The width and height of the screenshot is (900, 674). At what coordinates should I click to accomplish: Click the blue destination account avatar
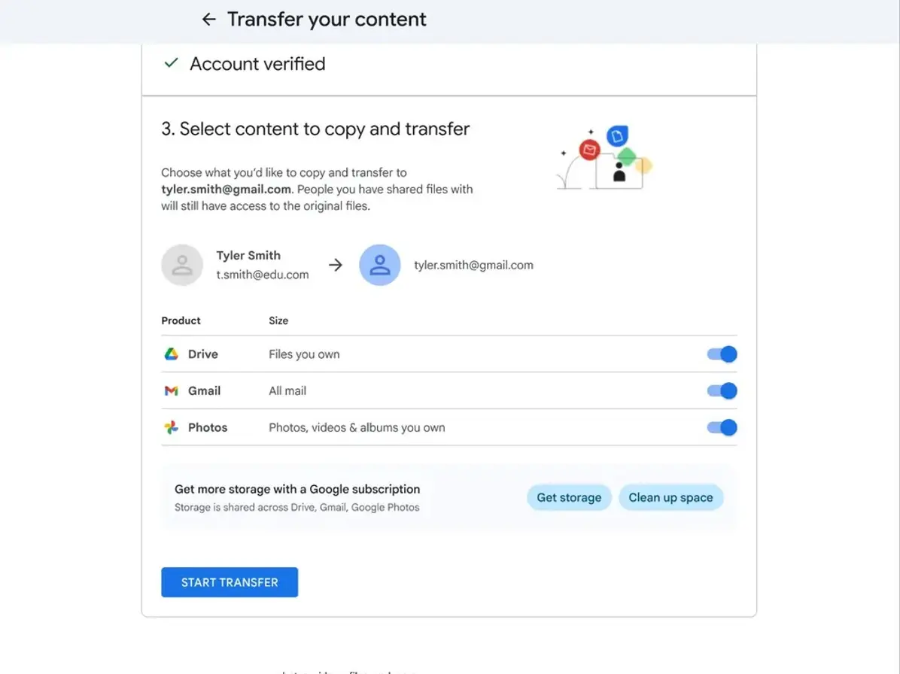[x=380, y=265]
